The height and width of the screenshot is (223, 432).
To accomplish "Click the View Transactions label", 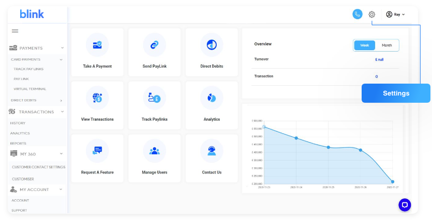I will tap(97, 119).
